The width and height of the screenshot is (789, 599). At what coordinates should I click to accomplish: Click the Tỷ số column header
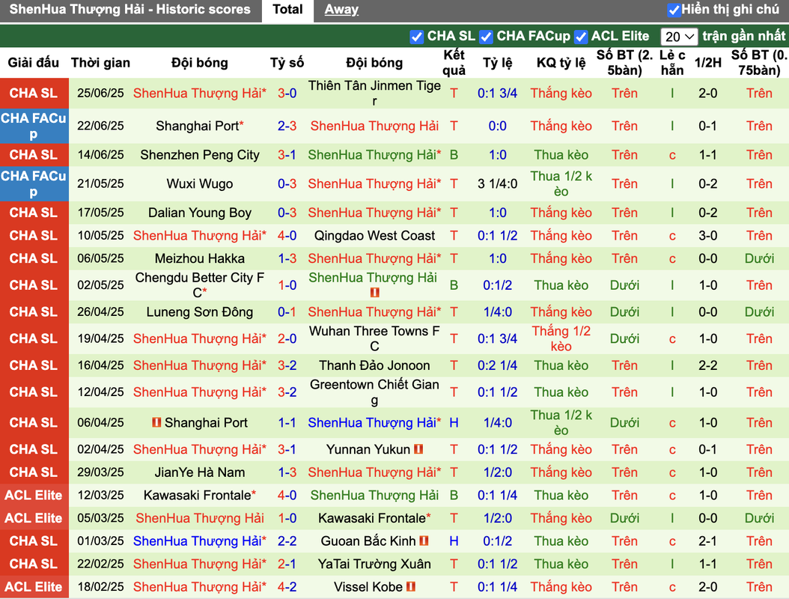(x=287, y=63)
